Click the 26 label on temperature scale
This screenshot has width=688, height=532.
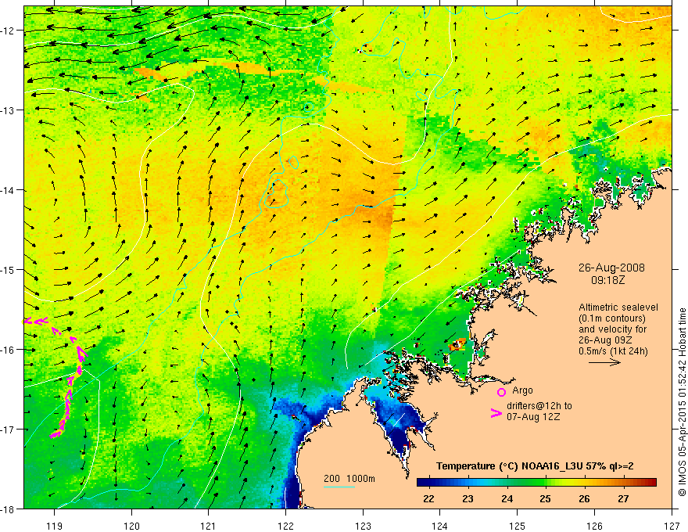click(x=584, y=498)
